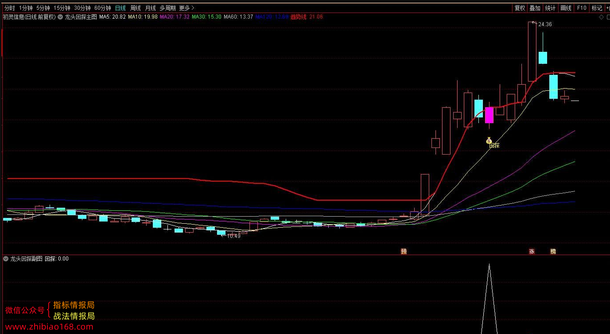
Task: Switch to the 周线 weekly chart tab
Action: coord(135,8)
